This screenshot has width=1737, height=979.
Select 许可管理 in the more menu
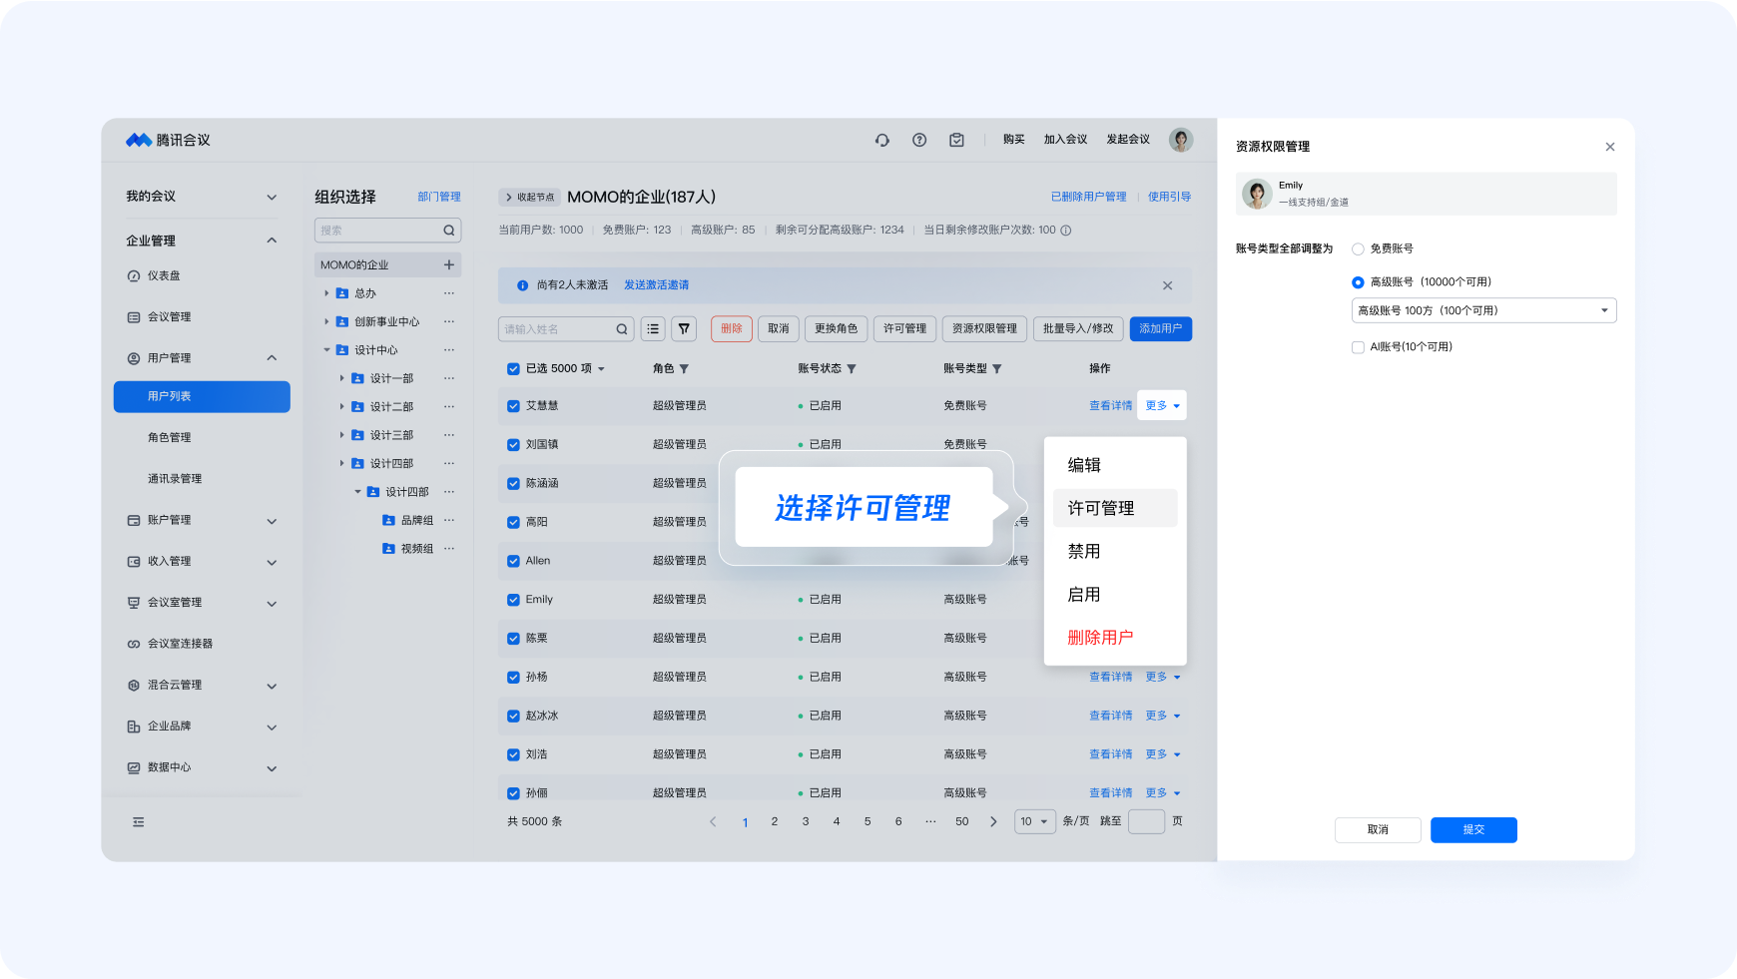(1101, 509)
